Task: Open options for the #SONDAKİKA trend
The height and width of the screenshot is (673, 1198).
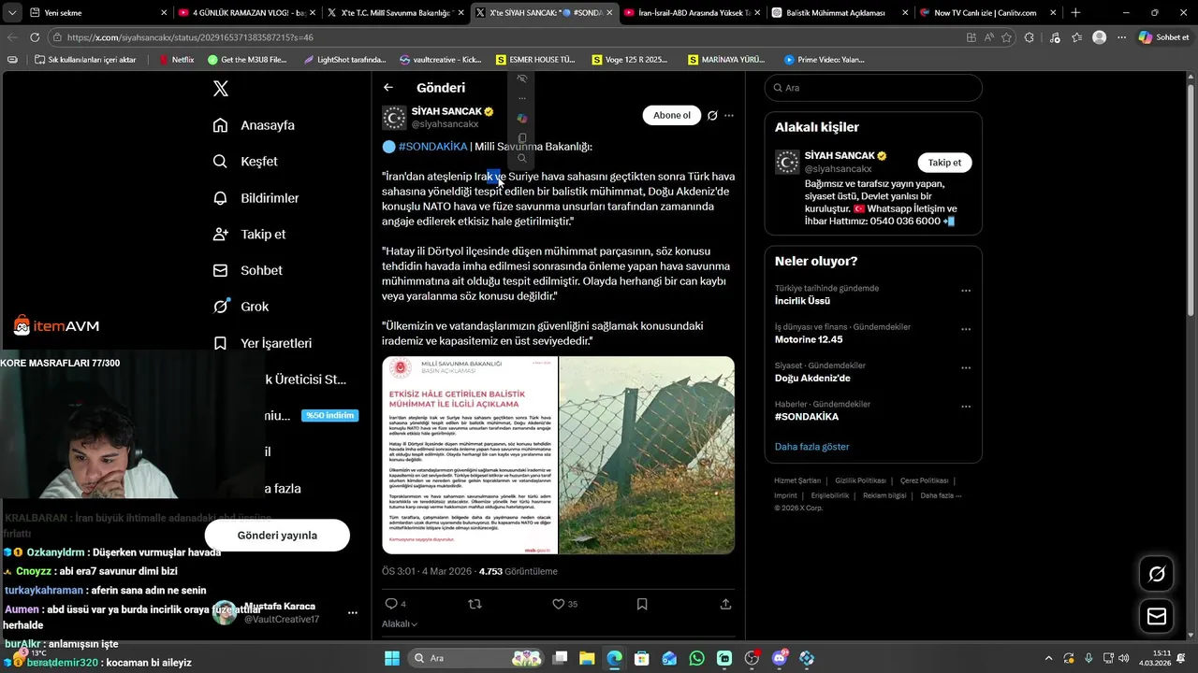Action: pyautogui.click(x=966, y=407)
